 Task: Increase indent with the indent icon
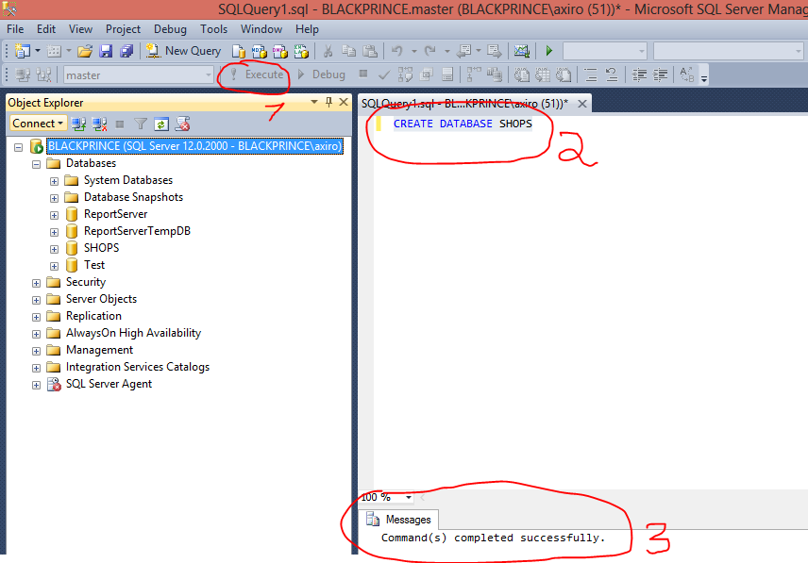pos(660,75)
